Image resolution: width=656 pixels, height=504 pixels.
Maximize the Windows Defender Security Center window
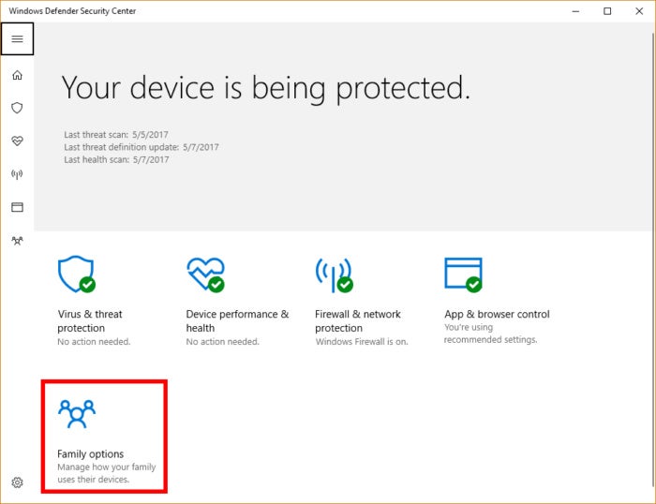[x=607, y=11]
